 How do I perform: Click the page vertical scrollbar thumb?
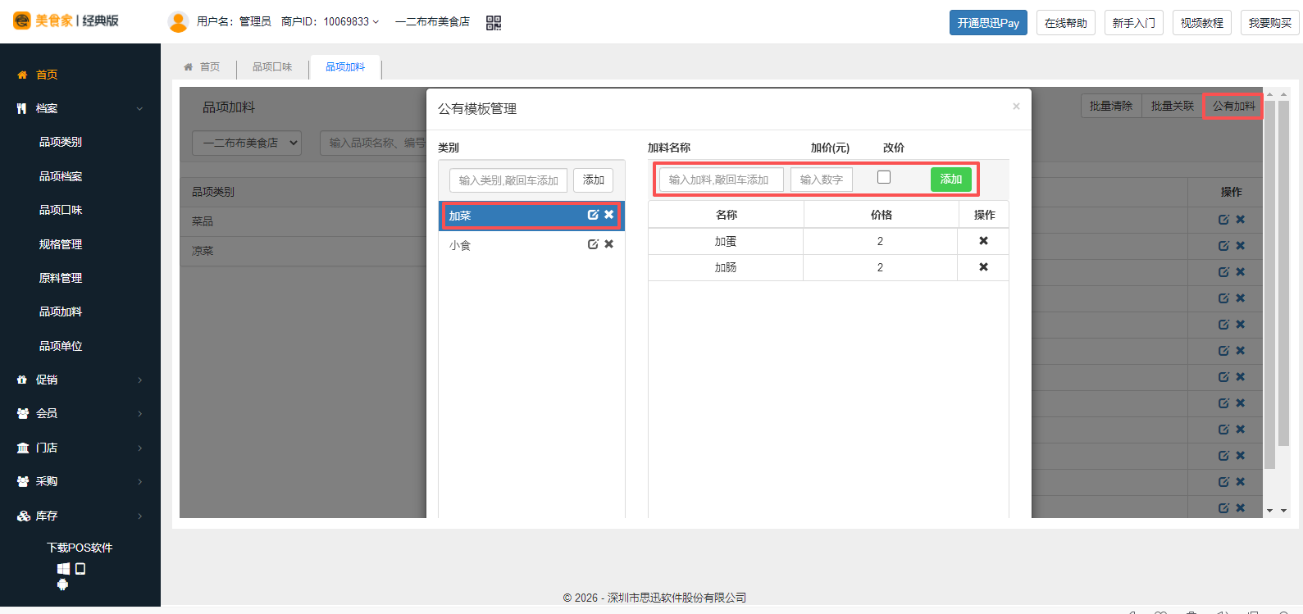1284,274
